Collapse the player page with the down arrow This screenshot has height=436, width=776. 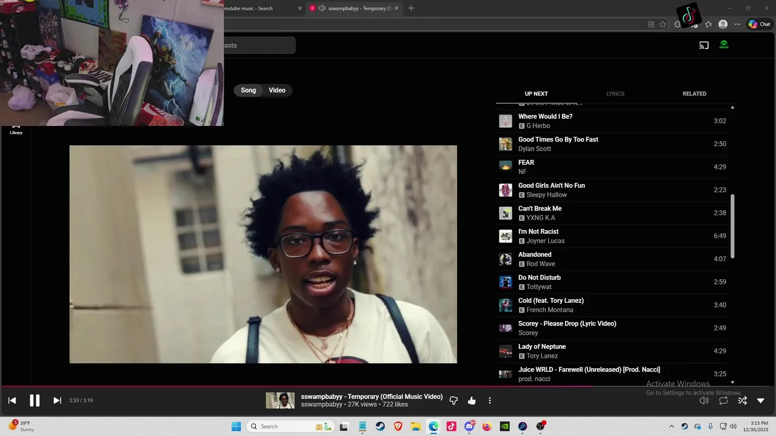(761, 400)
